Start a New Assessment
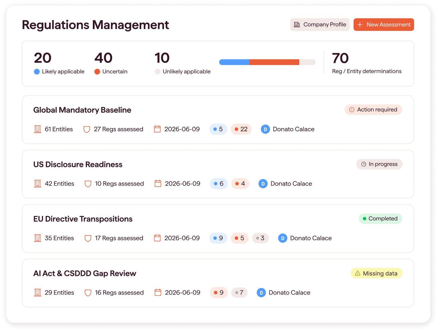This screenshot has width=438, height=331. tap(384, 25)
